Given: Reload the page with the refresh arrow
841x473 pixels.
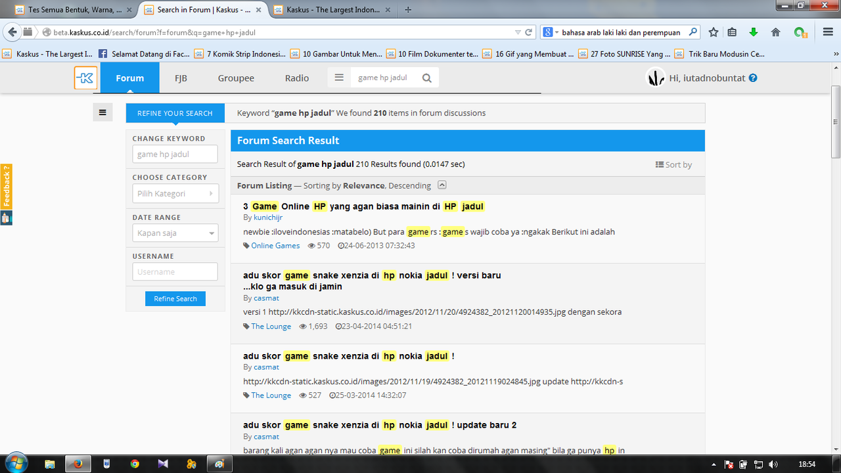Looking at the screenshot, I should (528, 32).
